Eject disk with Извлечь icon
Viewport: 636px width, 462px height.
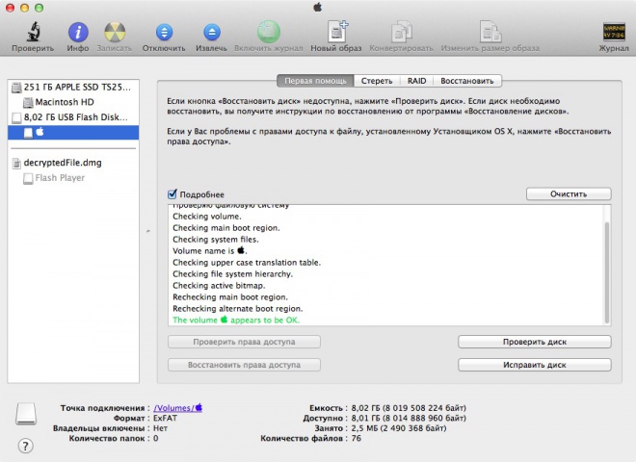[212, 32]
